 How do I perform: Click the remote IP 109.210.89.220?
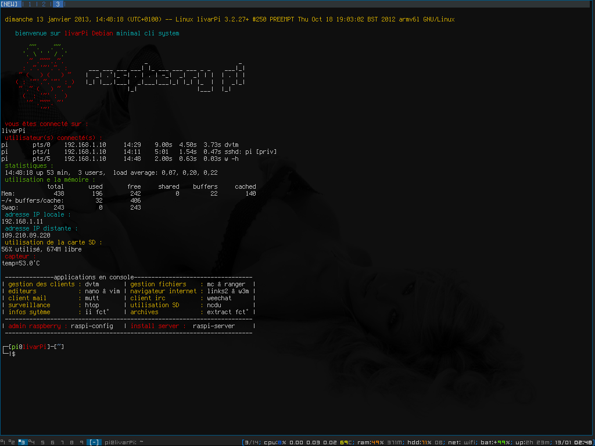pyautogui.click(x=26, y=235)
